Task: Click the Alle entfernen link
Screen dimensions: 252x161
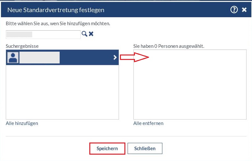Action: (x=148, y=123)
